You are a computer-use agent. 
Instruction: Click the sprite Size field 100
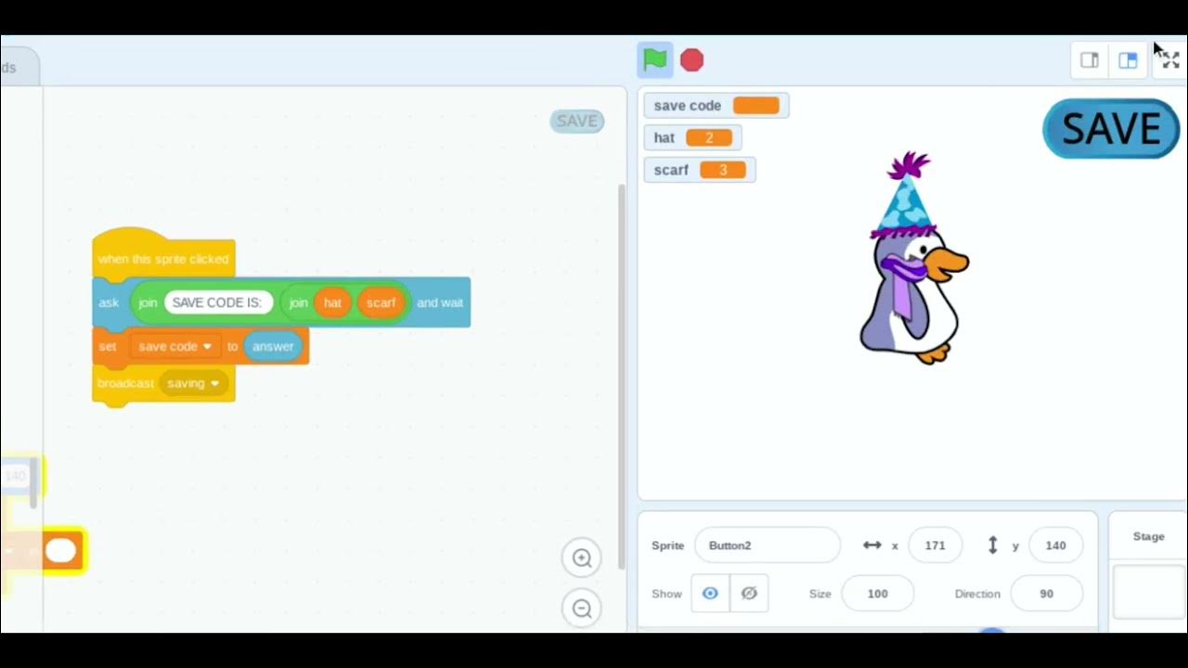pyautogui.click(x=877, y=594)
